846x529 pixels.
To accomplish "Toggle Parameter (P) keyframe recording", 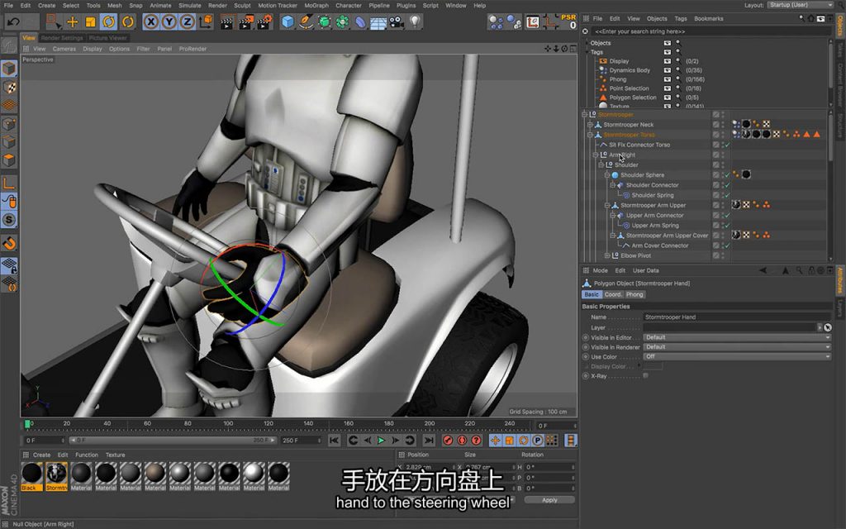I will click(x=537, y=441).
